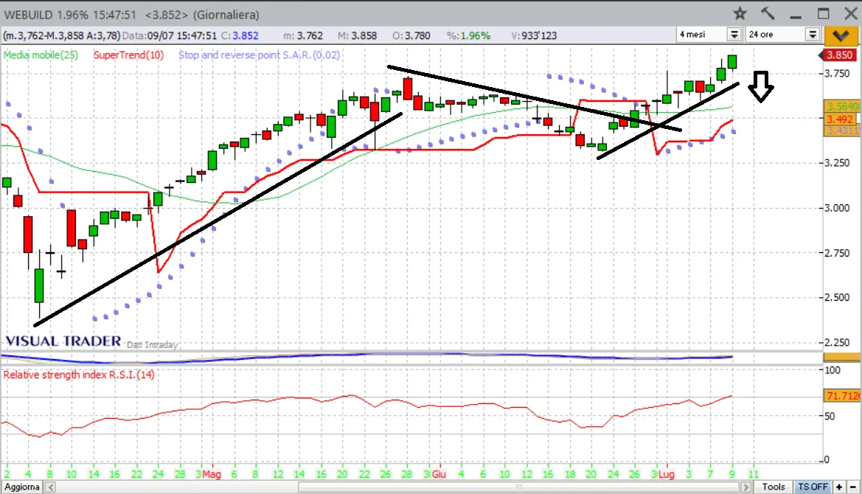
Task: Click the minus zoom-out button
Action: pyautogui.click(x=852, y=487)
